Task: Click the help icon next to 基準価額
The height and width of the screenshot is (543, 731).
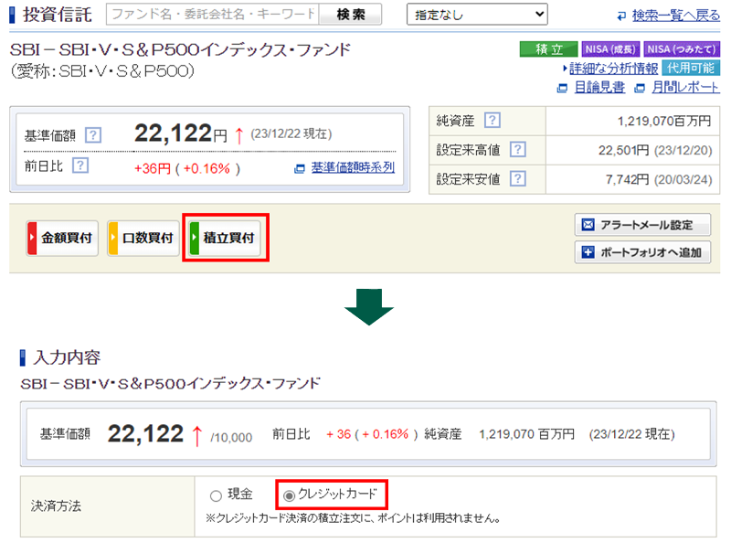Action: point(93,135)
